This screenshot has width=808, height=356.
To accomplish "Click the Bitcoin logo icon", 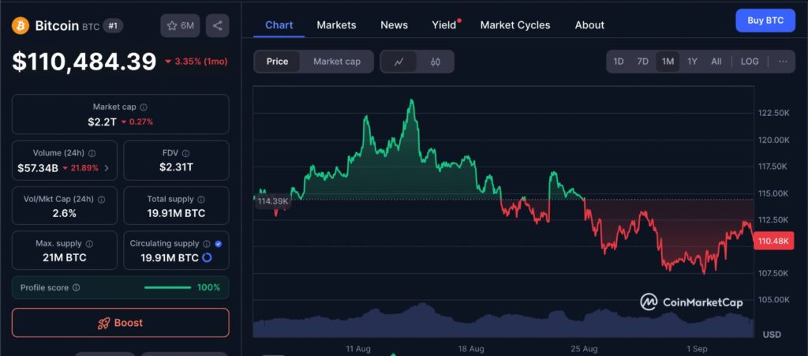I will (x=21, y=25).
